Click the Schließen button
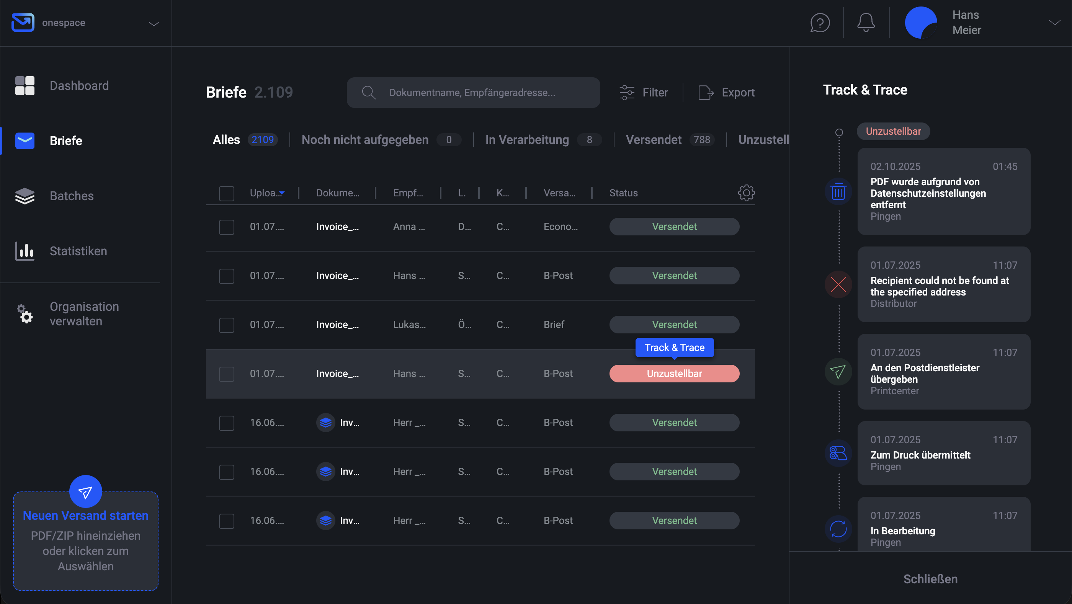Viewport: 1072px width, 604px height. click(x=930, y=579)
